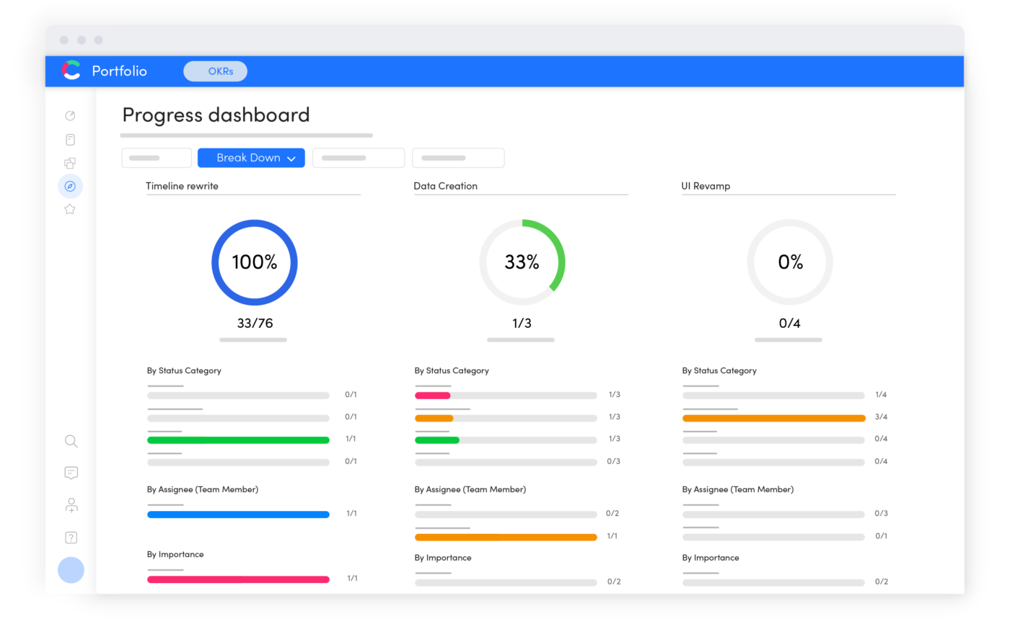This screenshot has width=1010, height=619.
Task: Open the dashboard speedometer icon in sidebar
Action: (70, 115)
